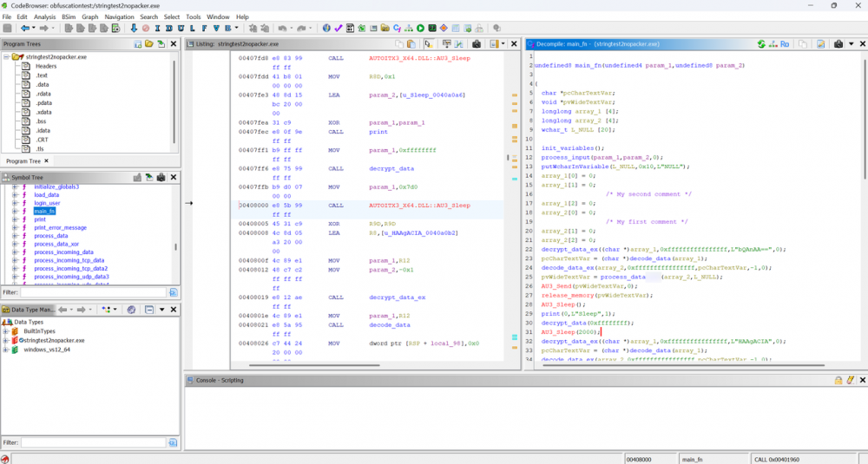868x464 pixels.
Task: Expand the BuiltInTypes tree node
Action: 6,331
